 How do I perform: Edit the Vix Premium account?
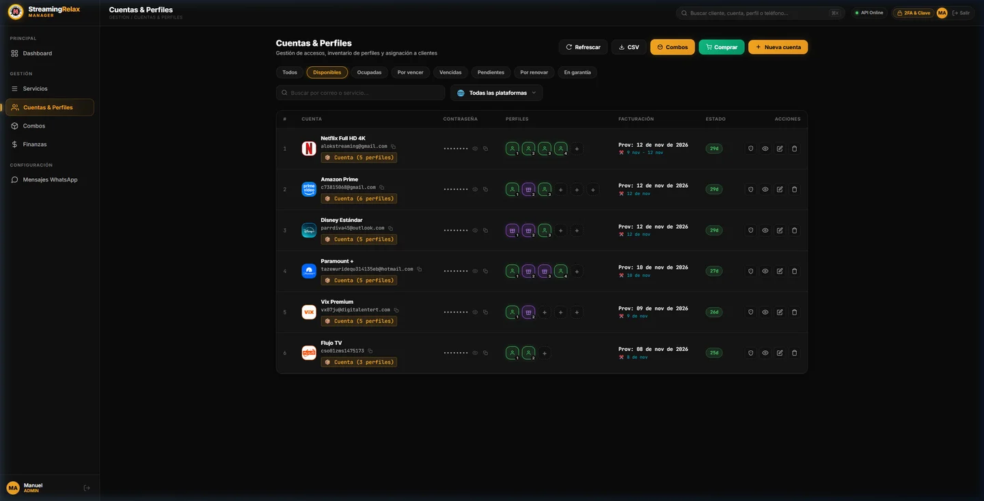780,313
